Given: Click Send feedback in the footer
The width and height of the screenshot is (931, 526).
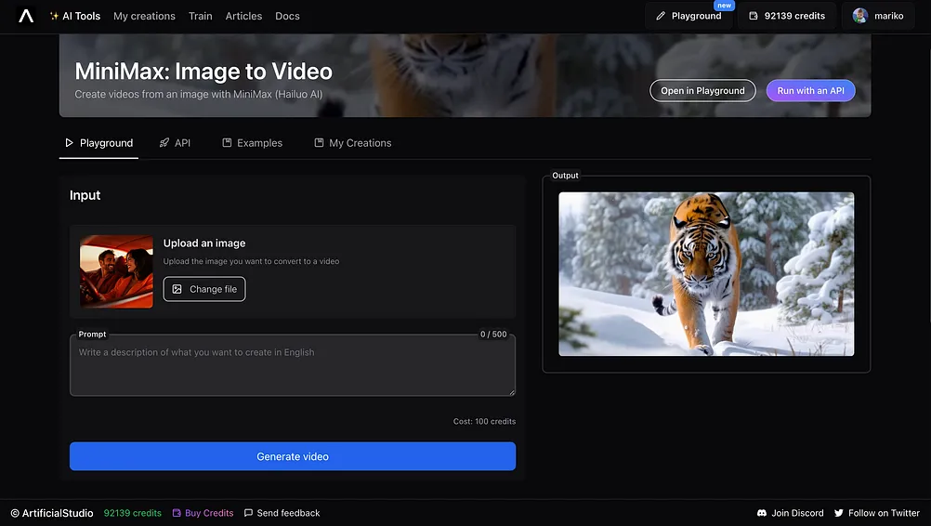Looking at the screenshot, I should coord(282,513).
